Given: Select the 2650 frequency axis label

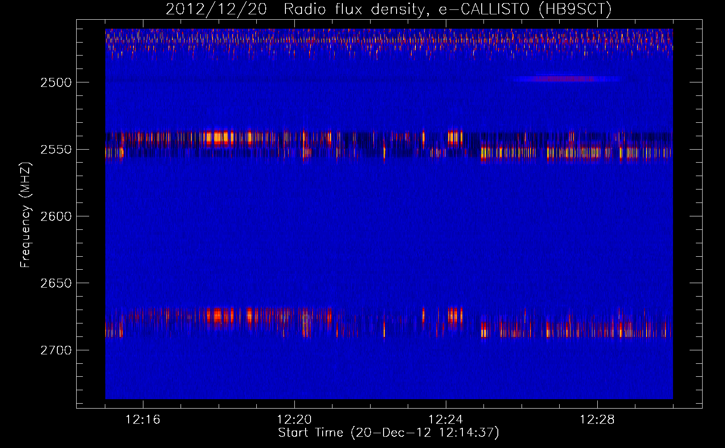Looking at the screenshot, I should tap(56, 283).
